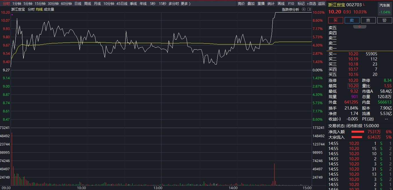Select the 5秒 period tab
Viewport: 393px width, 190px height.
coord(153,4)
